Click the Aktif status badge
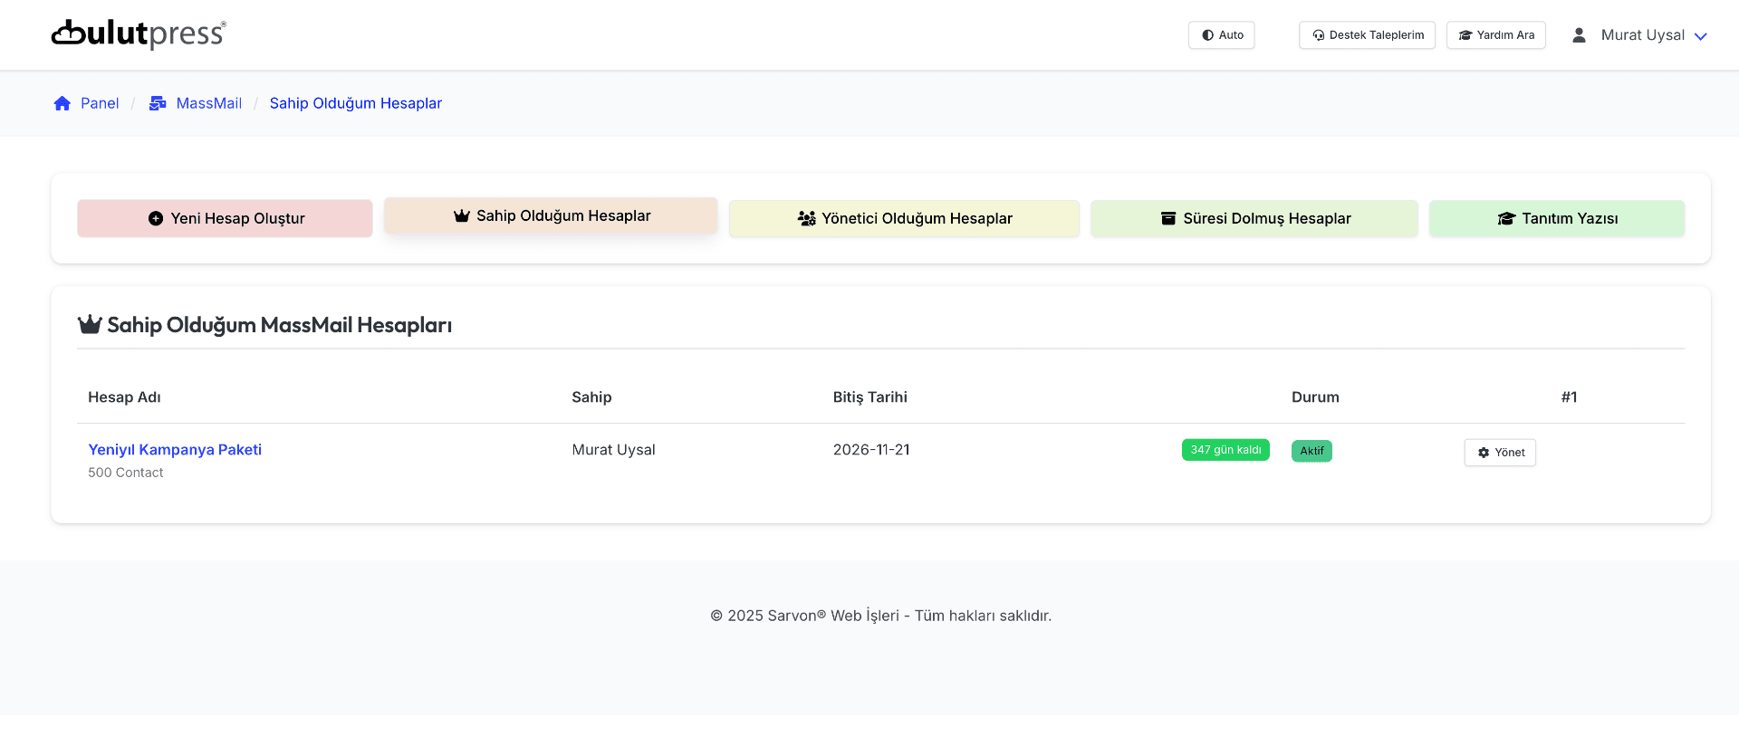The height and width of the screenshot is (736, 1739). pos(1311,451)
